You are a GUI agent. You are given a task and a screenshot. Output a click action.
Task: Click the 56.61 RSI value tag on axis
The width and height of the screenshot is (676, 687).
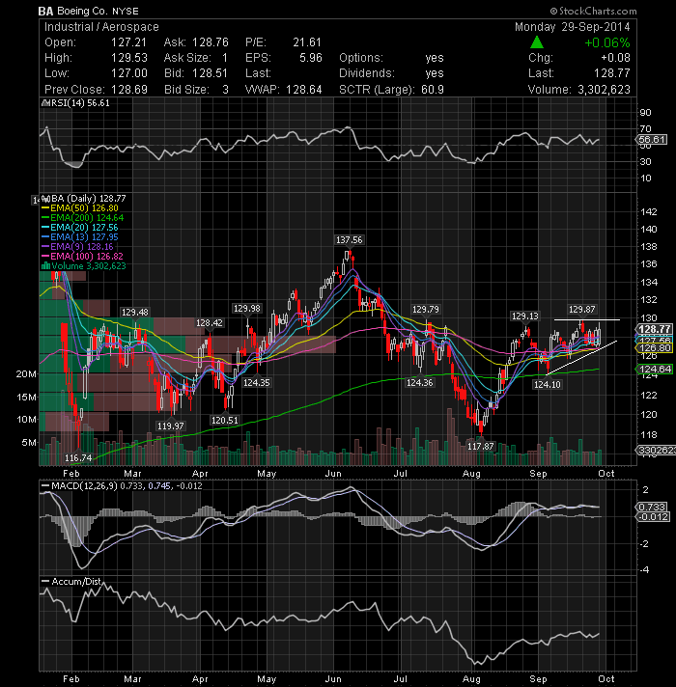[x=652, y=140]
